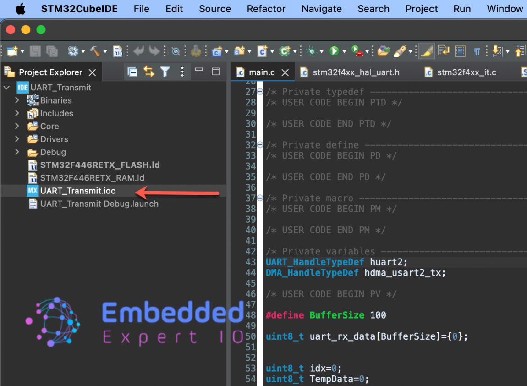527x386 pixels.
Task: Open the Navigate menu
Action: 321,9
